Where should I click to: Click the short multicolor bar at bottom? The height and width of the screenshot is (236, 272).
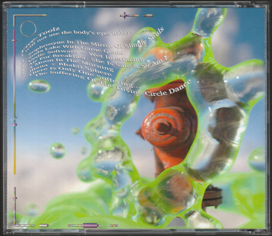point(113,225)
